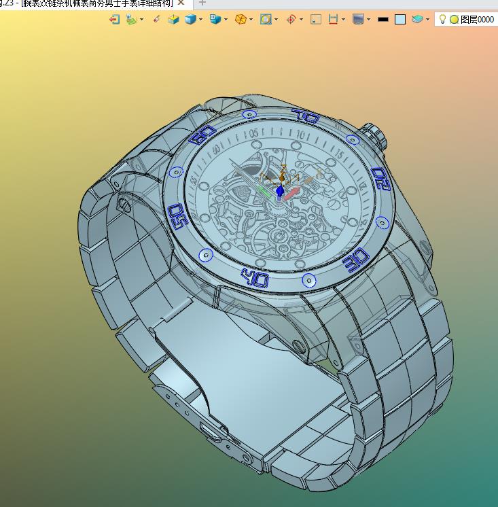Expand dropdown arrow beside teal layers icon
The width and height of the screenshot is (498, 507).
tap(428, 20)
